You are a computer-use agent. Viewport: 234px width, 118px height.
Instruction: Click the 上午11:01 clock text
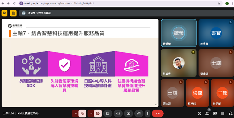8,114
